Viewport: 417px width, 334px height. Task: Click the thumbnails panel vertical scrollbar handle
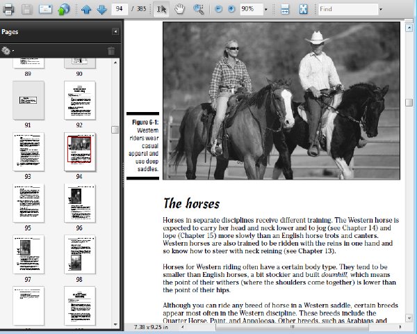click(115, 129)
